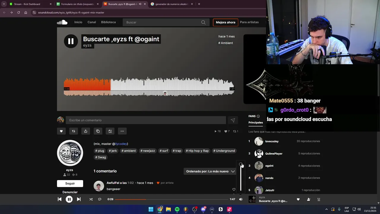This screenshot has width=380, height=214.
Task: Switch to Formulario sin título tab
Action: point(77,4)
